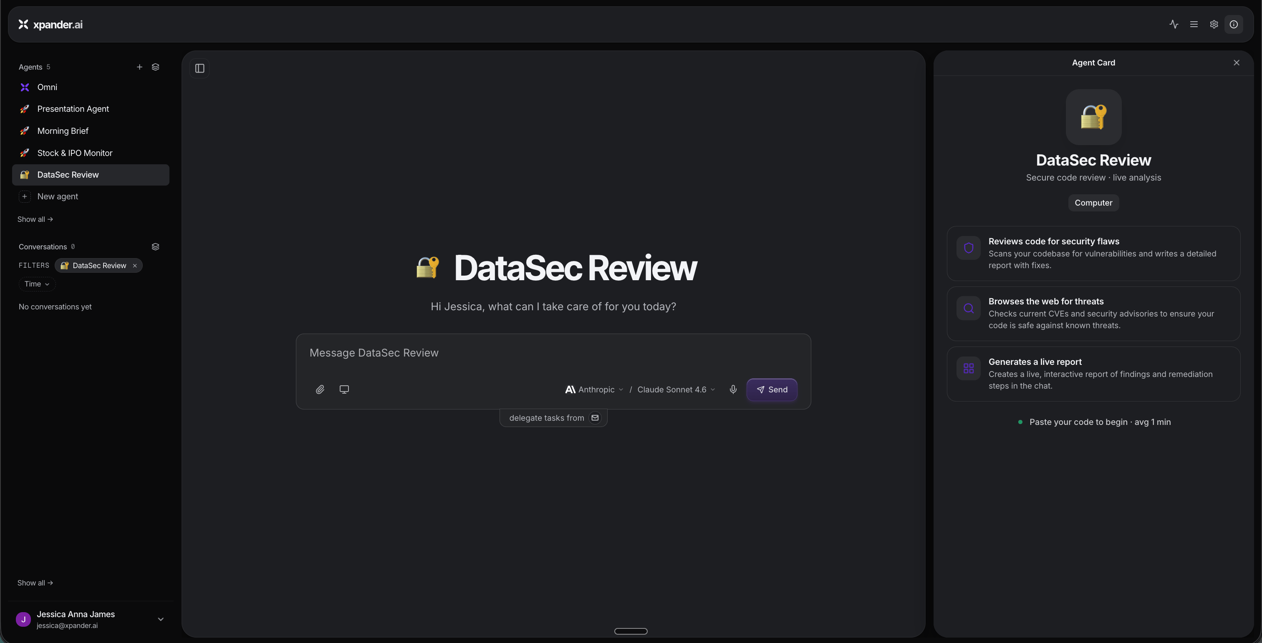Click the Hi Jessica greeting text

(553, 306)
